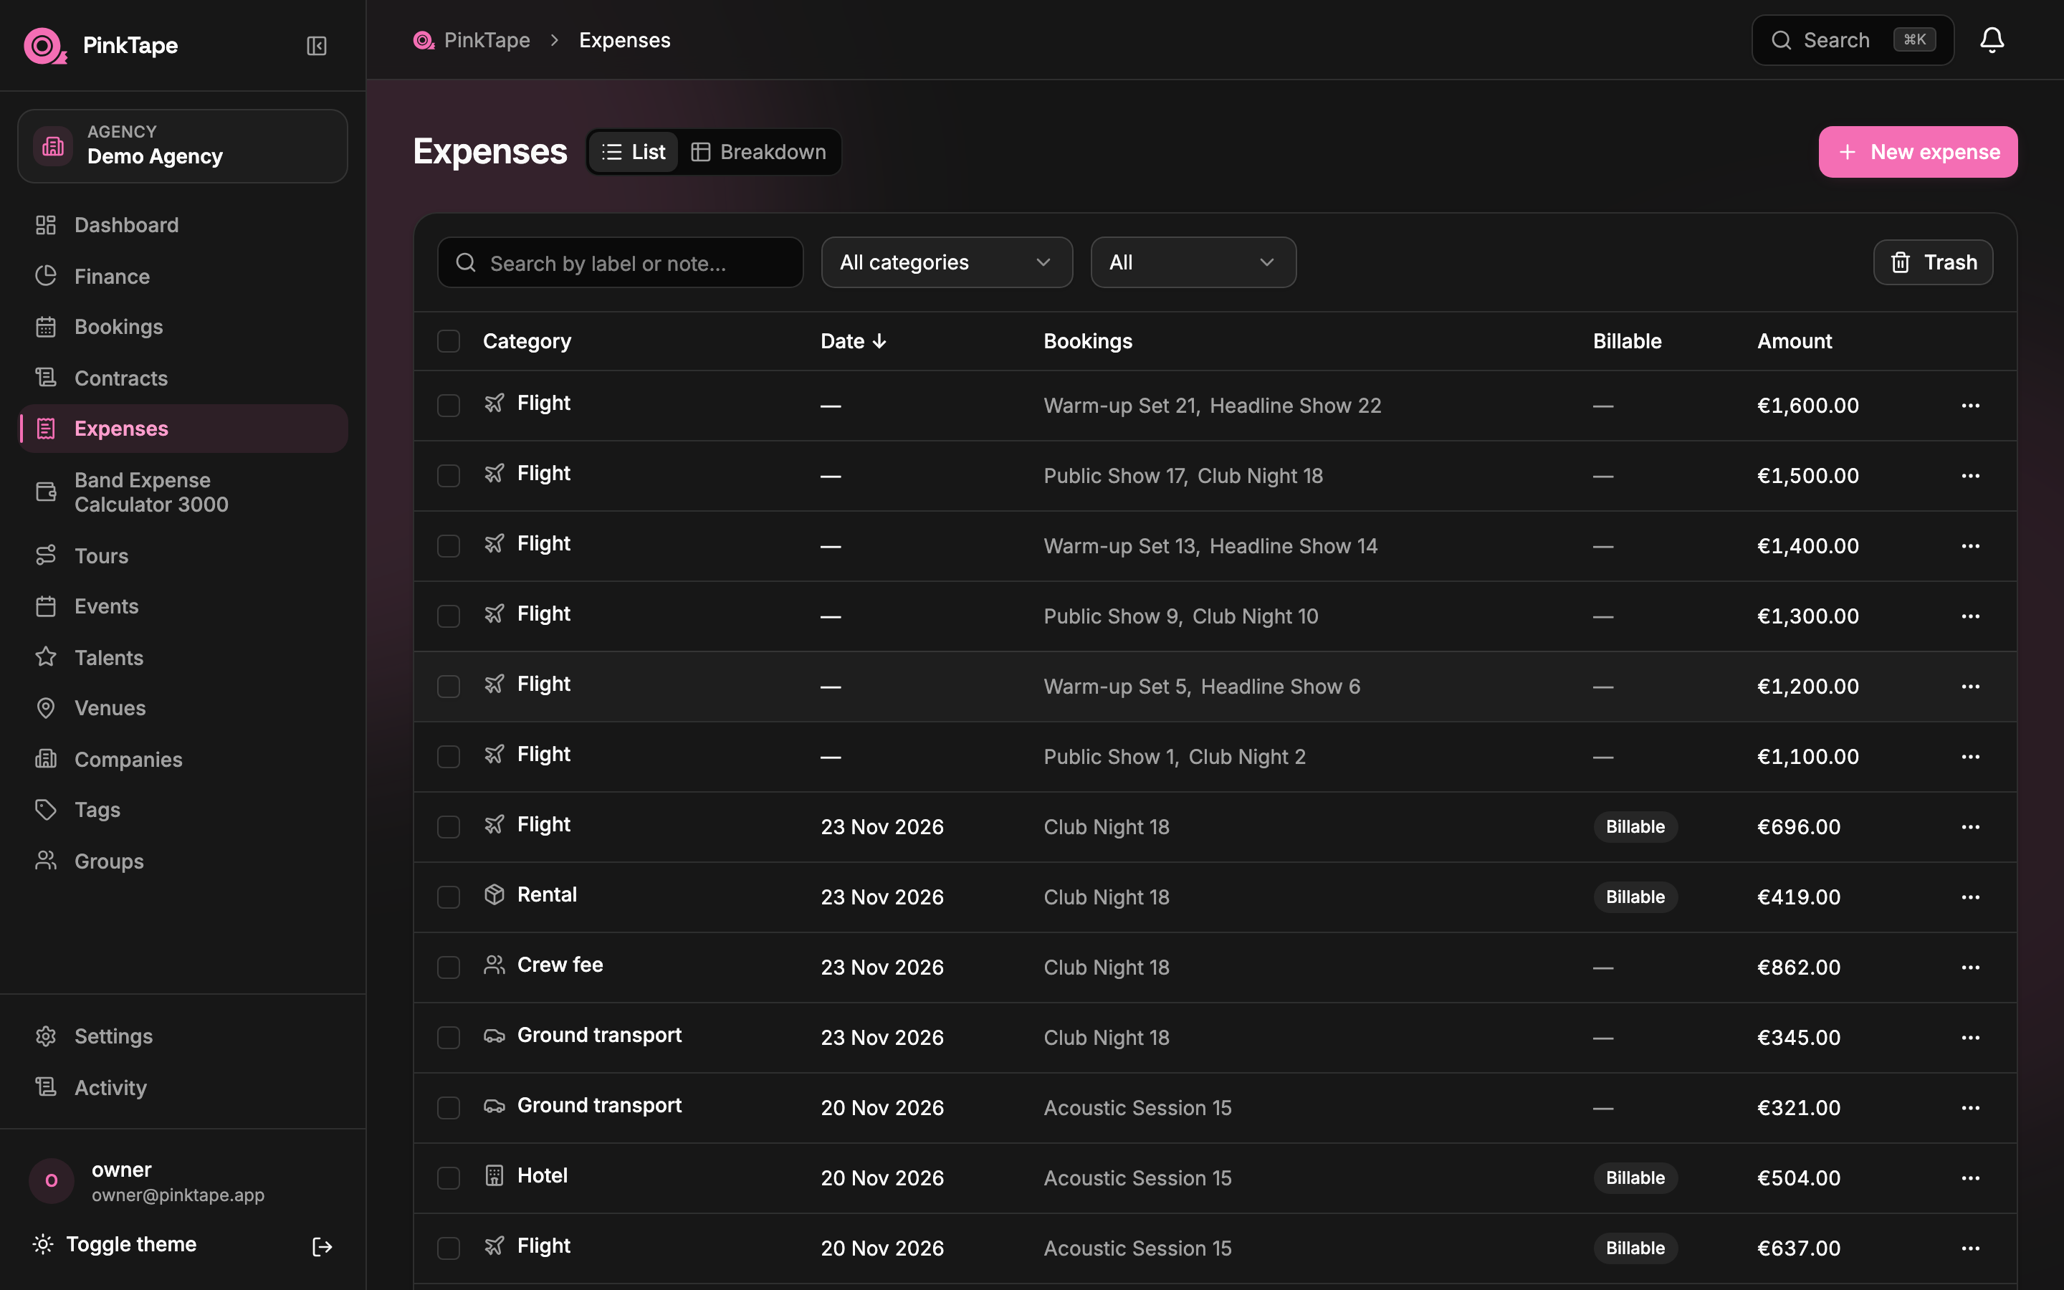Check the Public Show 9 flight row
Screen dimensions: 2064x1290
tap(449, 616)
